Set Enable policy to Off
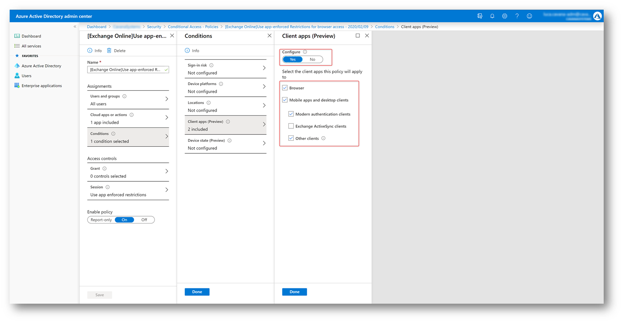This screenshot has height=323, width=623. click(x=144, y=220)
